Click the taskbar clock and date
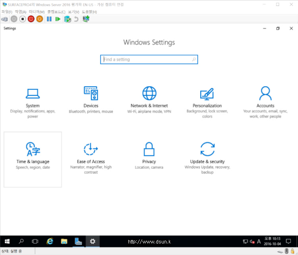The height and width of the screenshot is (255, 298). click(x=272, y=241)
